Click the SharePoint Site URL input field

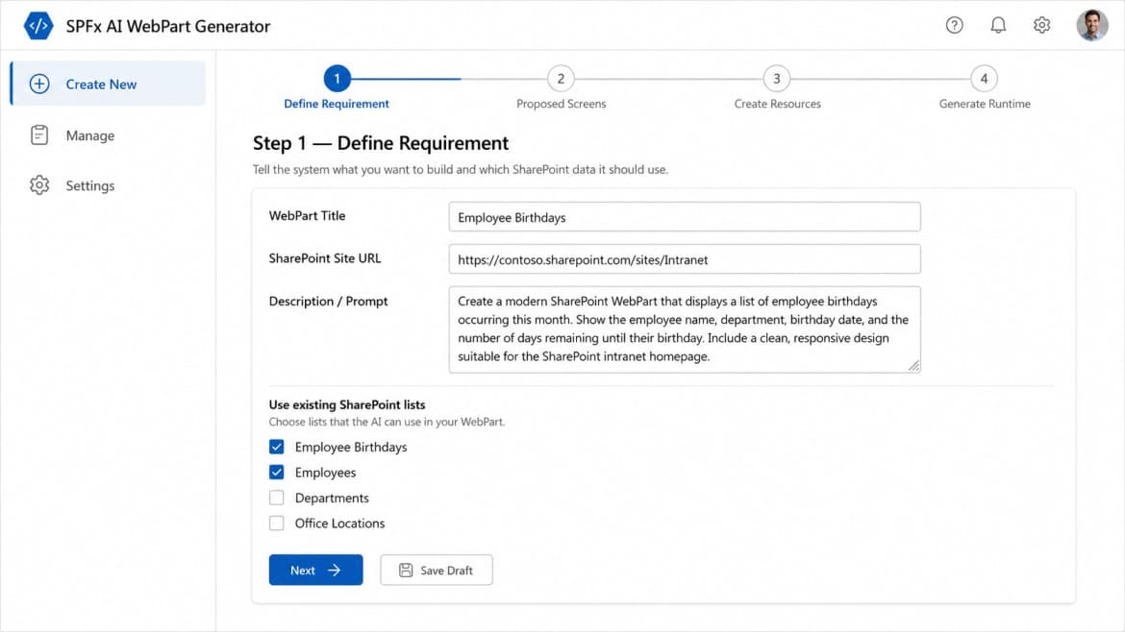(x=685, y=258)
